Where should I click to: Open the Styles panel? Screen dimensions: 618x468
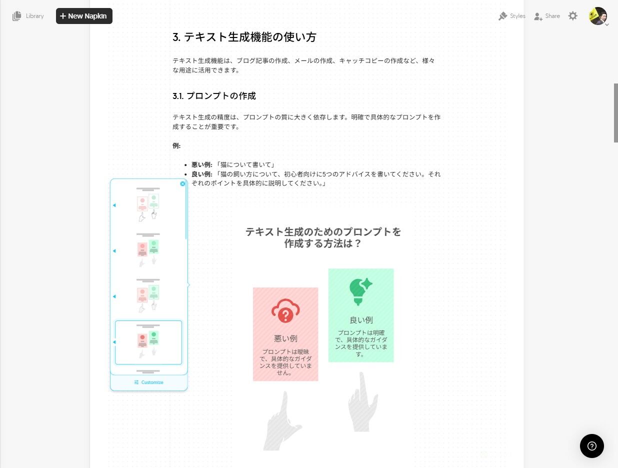click(x=511, y=16)
